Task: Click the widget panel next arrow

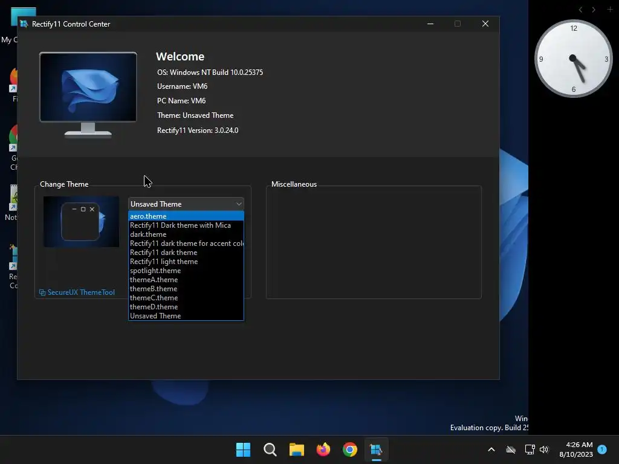Action: pyautogui.click(x=594, y=10)
